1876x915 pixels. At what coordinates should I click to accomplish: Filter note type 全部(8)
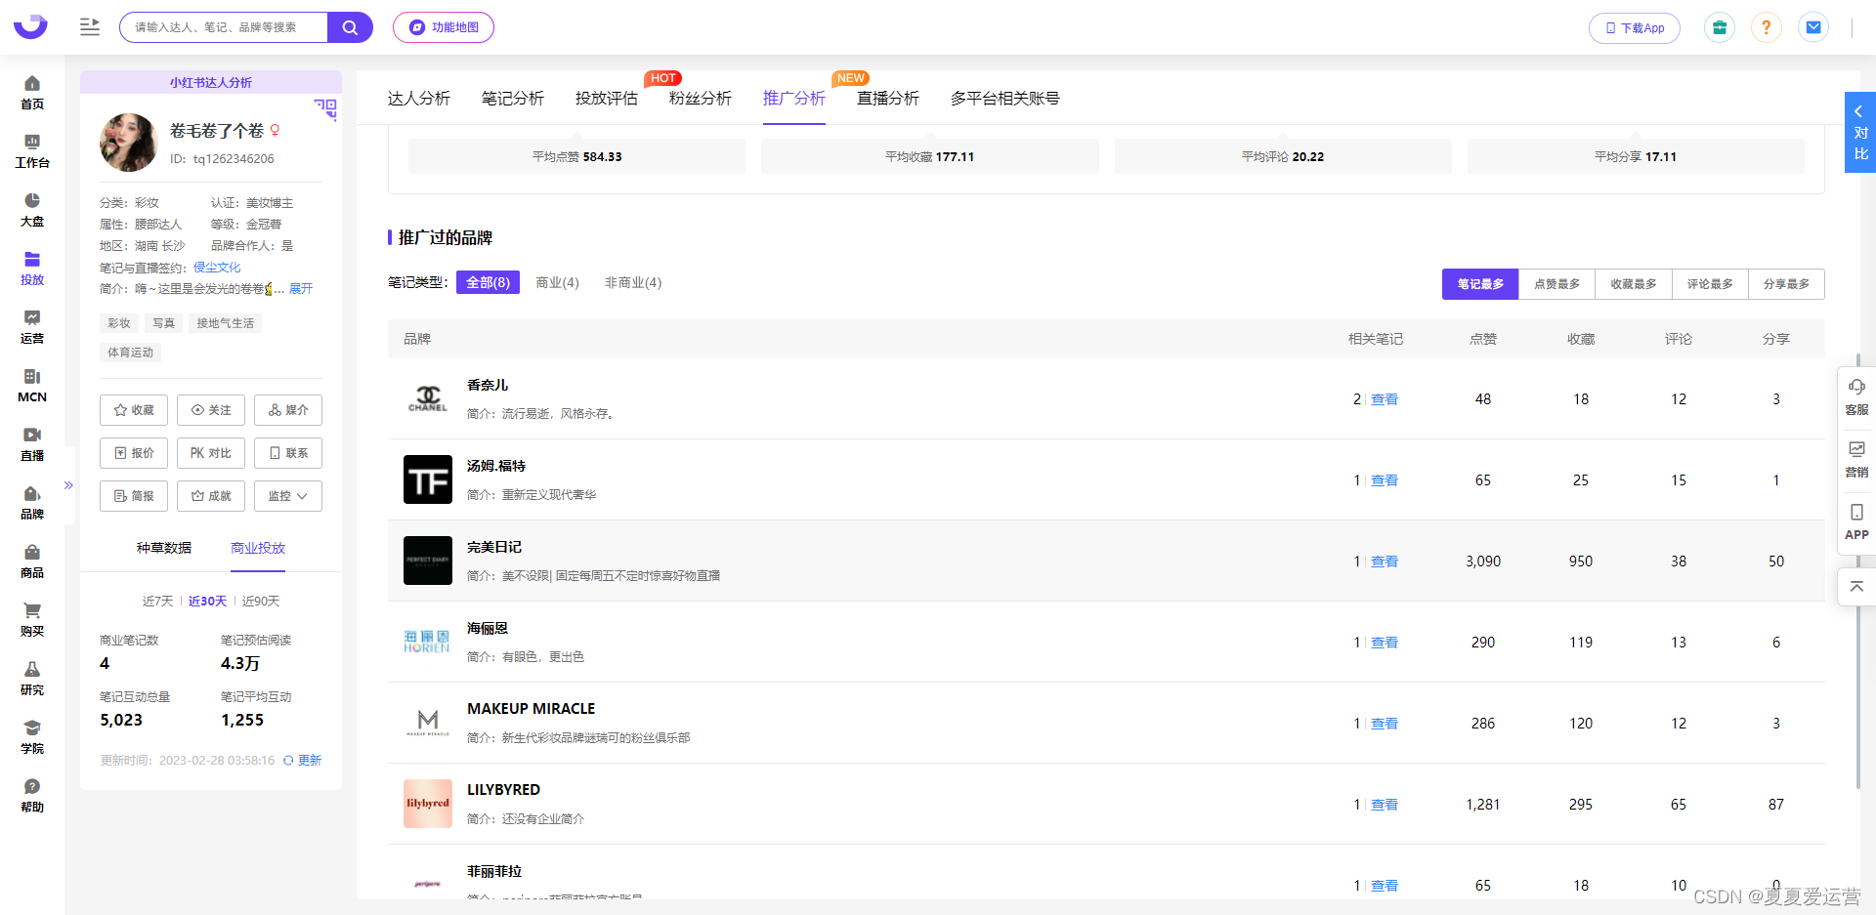[x=488, y=282]
